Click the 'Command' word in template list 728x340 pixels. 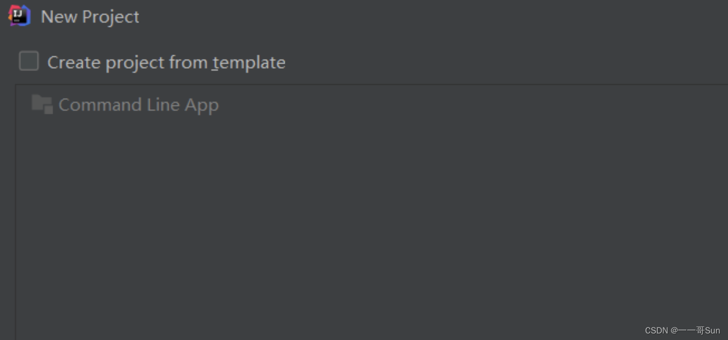[100, 105]
